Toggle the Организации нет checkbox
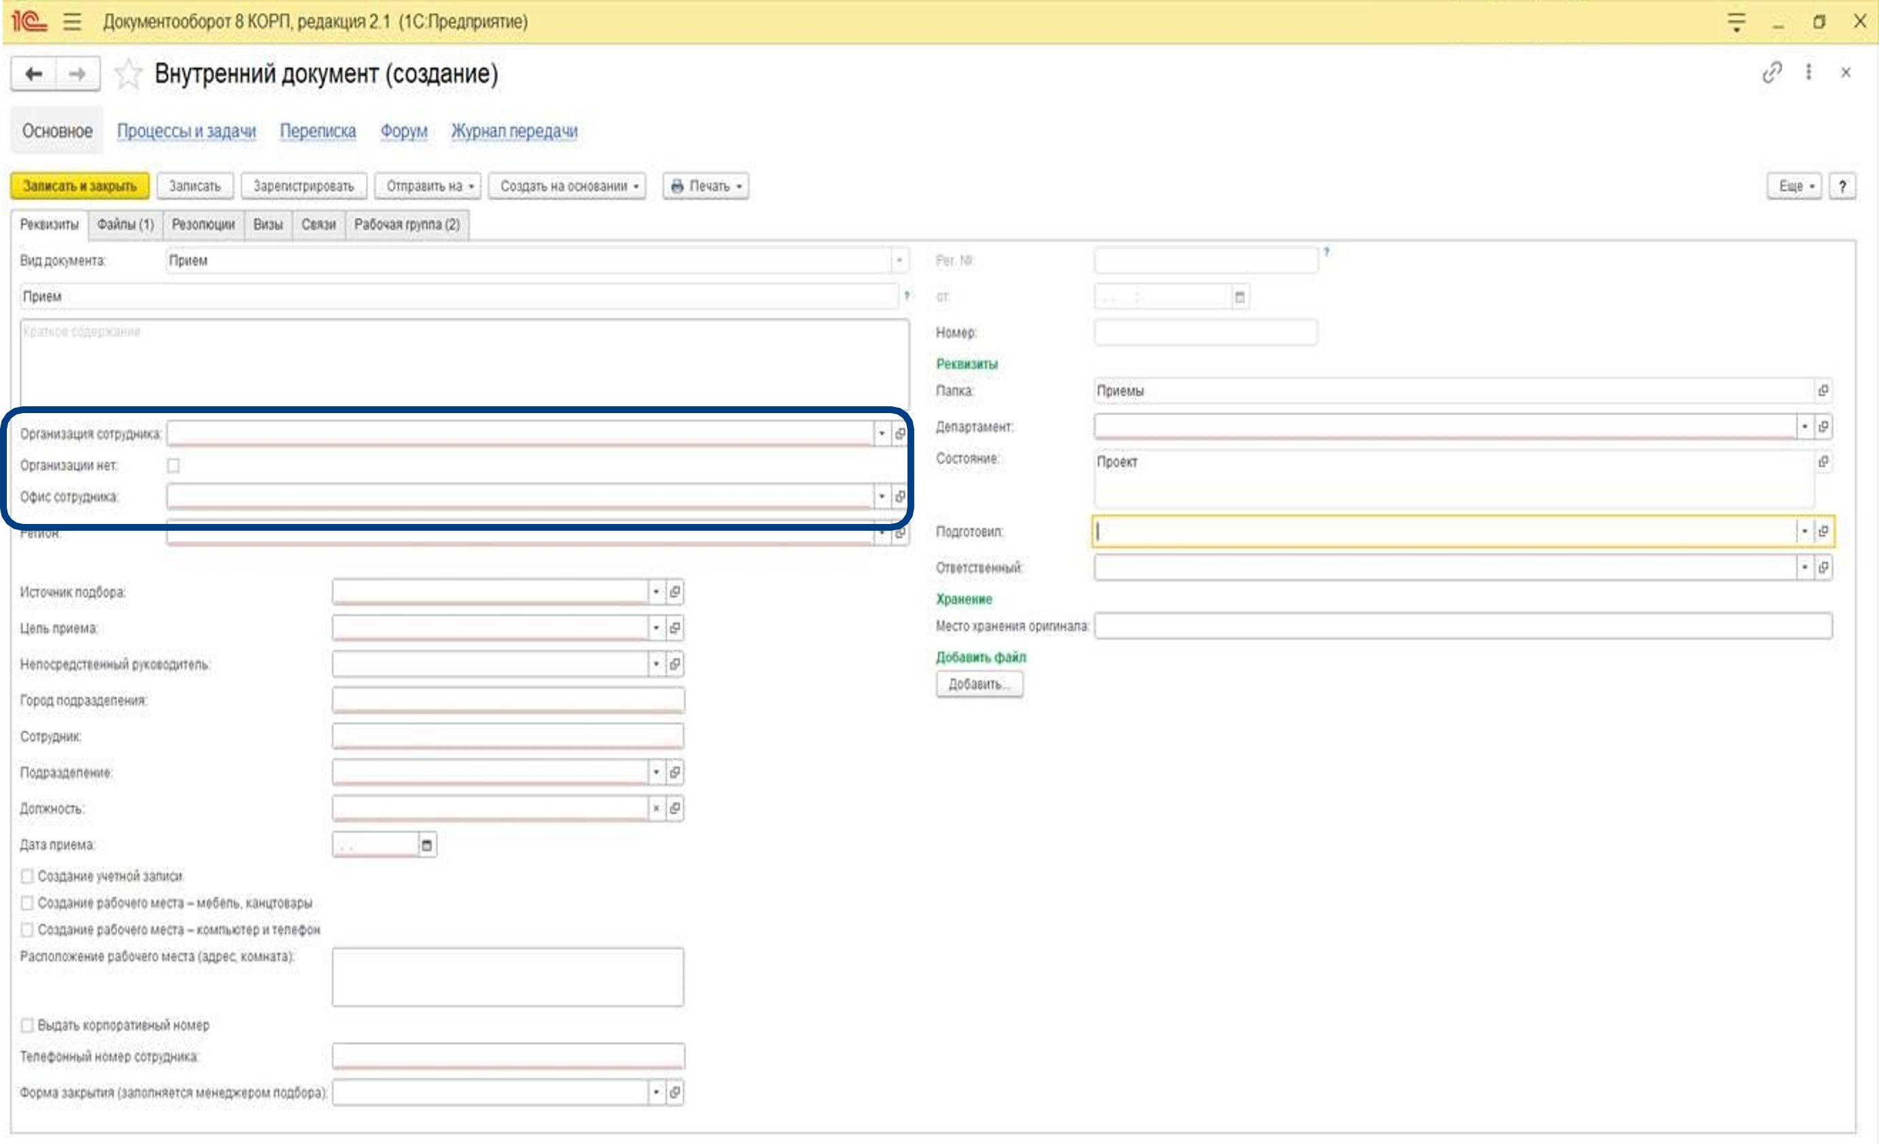This screenshot has width=1879, height=1144. click(173, 465)
